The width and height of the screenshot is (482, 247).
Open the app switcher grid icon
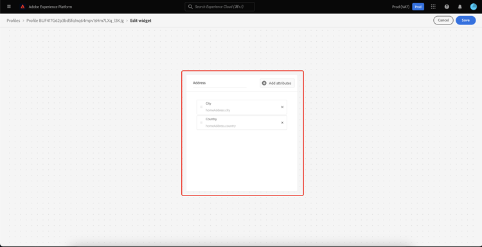tap(433, 7)
